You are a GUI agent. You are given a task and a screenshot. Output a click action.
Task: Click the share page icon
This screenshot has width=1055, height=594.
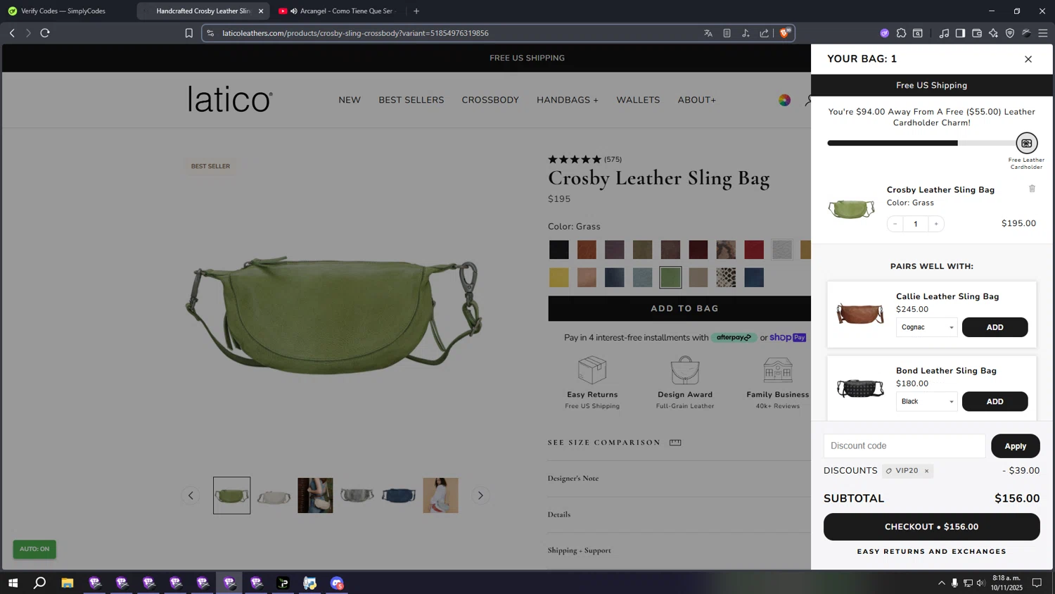click(765, 33)
